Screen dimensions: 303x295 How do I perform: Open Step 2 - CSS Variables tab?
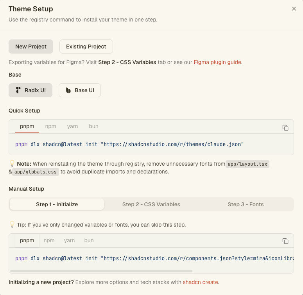coord(151,204)
